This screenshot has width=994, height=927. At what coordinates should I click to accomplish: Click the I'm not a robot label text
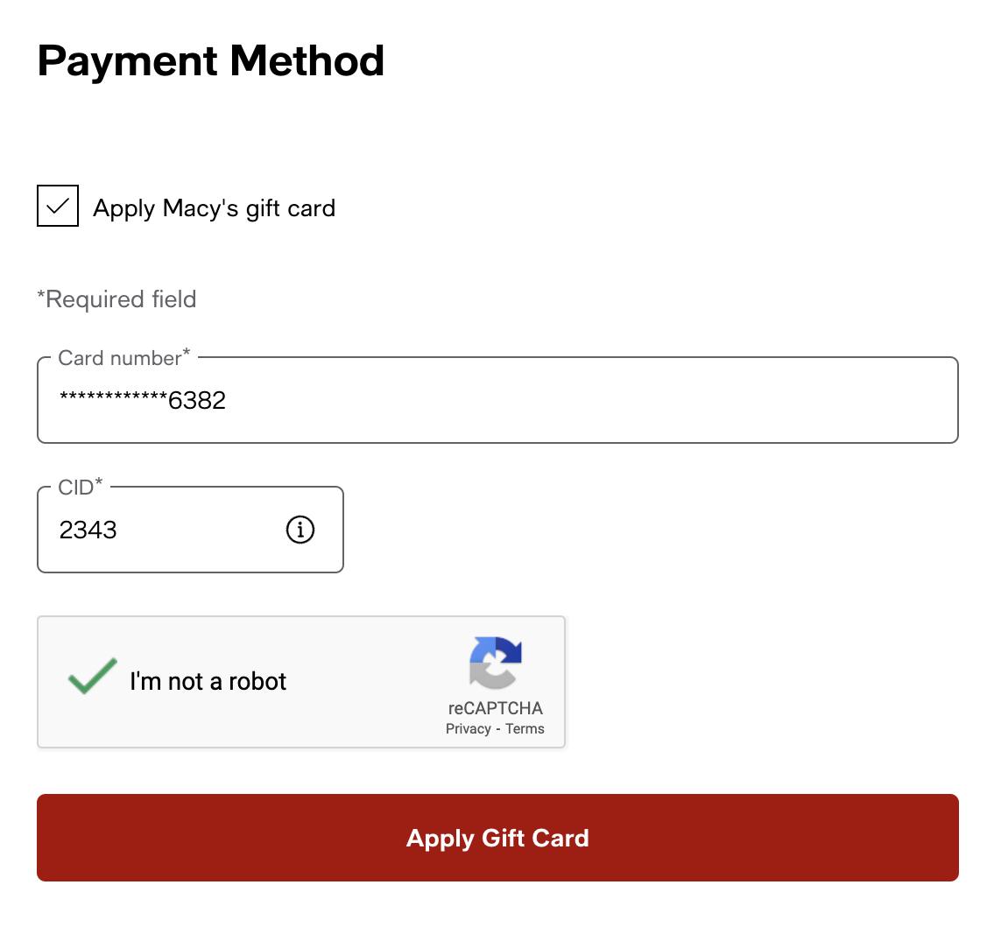tap(208, 681)
